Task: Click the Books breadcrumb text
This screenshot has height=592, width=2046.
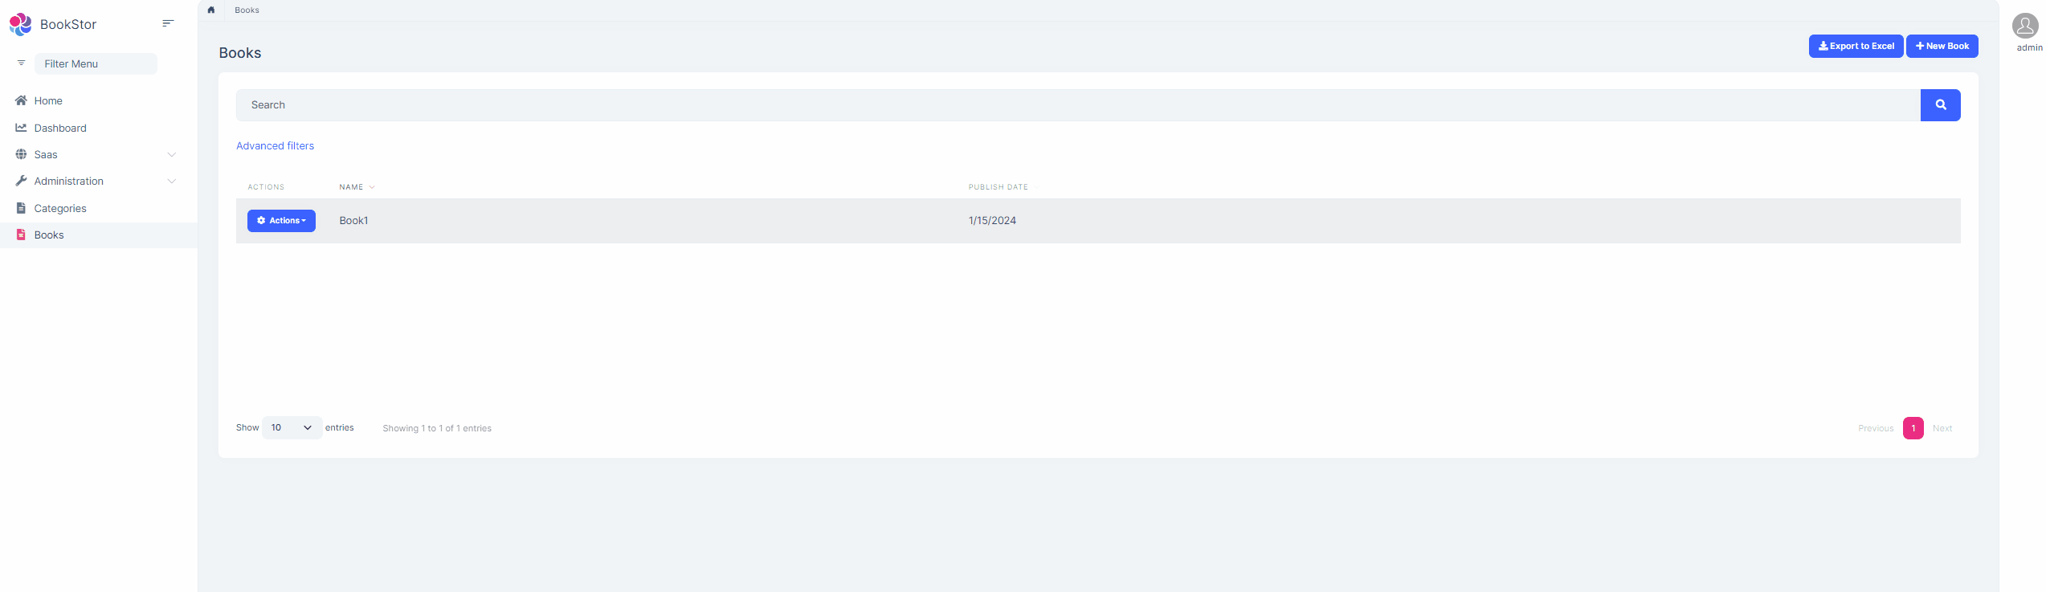Action: pyautogui.click(x=247, y=10)
